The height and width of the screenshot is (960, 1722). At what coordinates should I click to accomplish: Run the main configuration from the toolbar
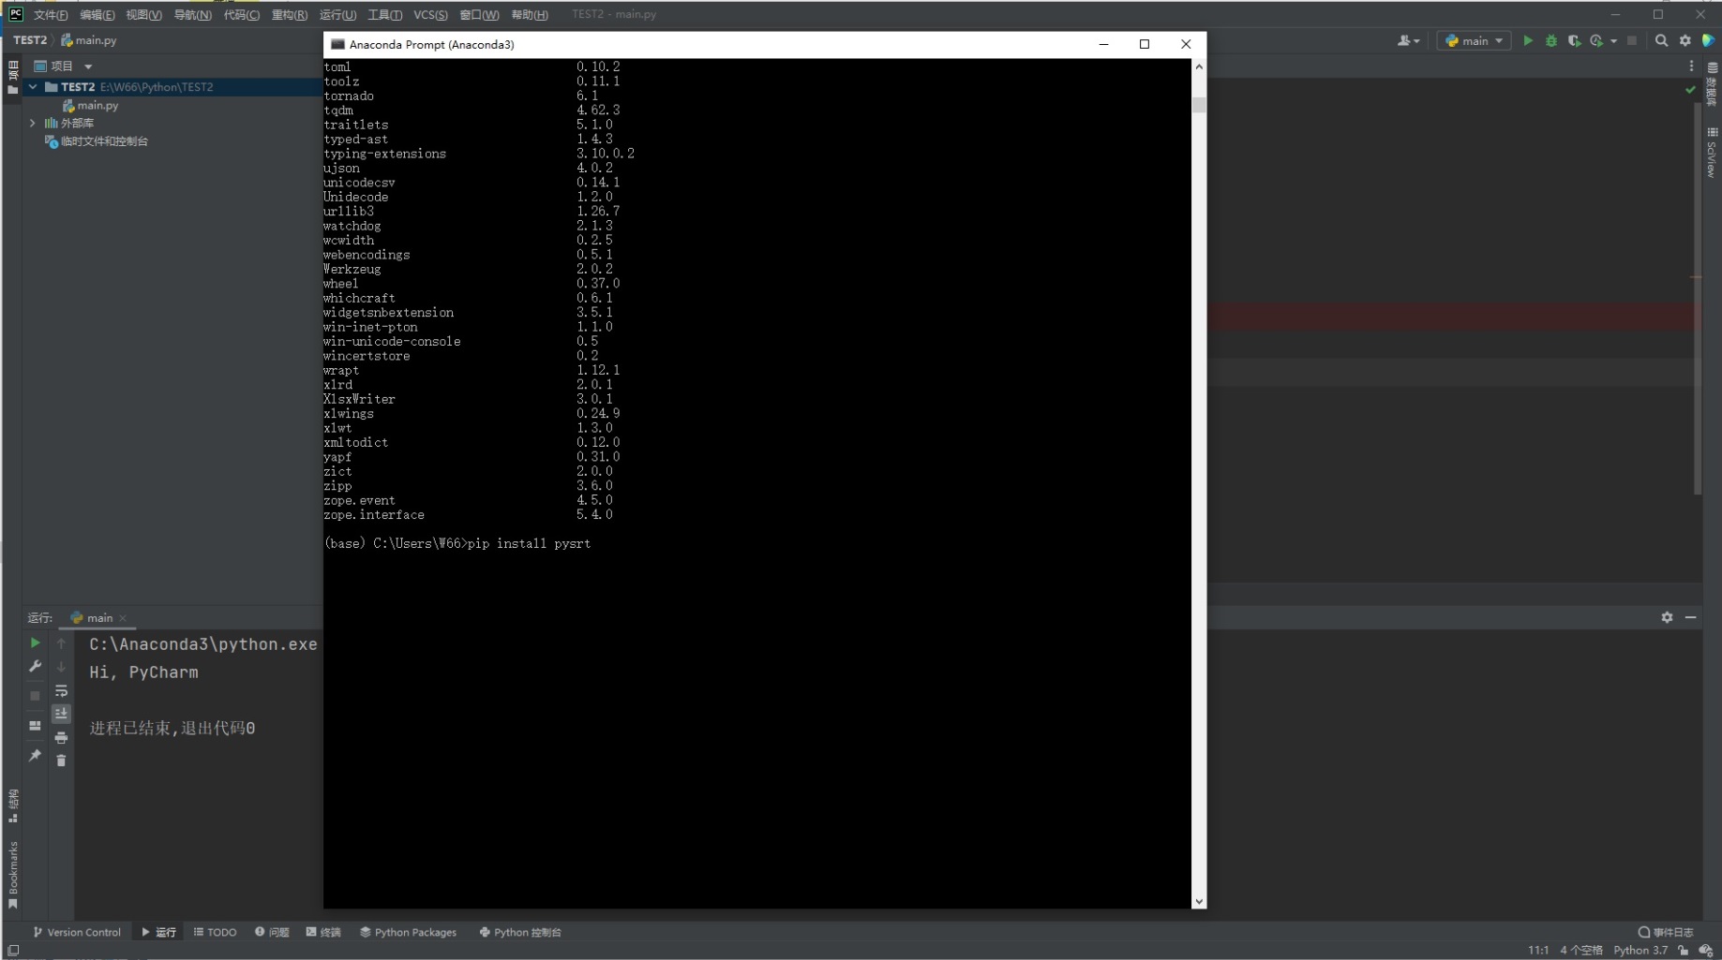point(1528,40)
